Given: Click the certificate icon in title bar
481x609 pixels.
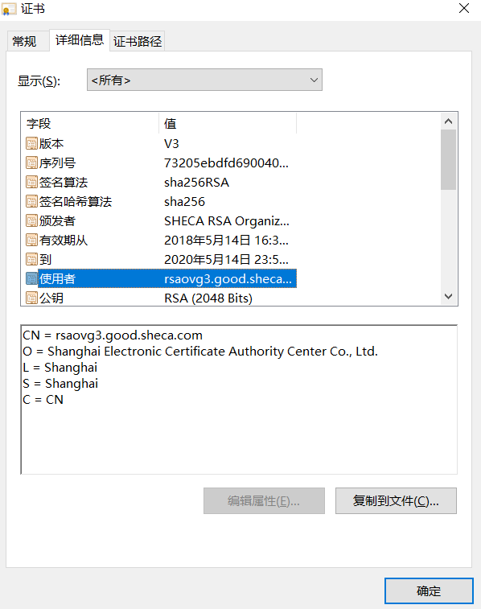Looking at the screenshot, I should [9, 9].
